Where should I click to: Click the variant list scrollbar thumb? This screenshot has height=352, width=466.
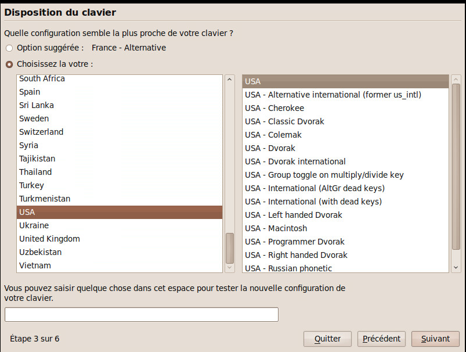click(x=456, y=174)
